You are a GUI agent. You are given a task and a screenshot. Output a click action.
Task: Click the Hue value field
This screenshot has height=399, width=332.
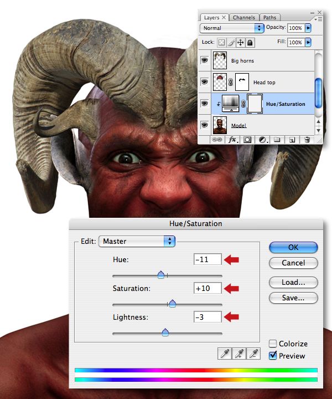207,259
